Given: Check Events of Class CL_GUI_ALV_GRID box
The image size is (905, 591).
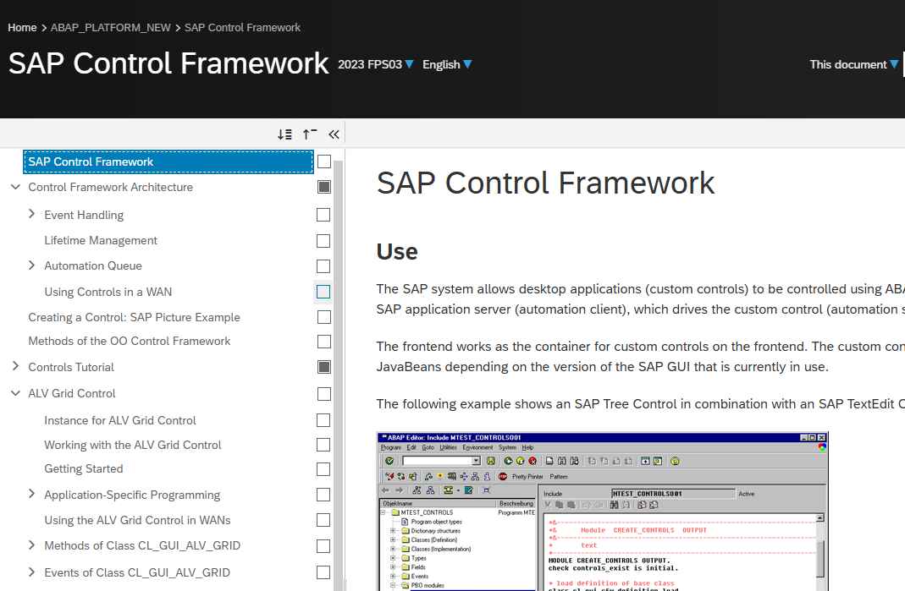Looking at the screenshot, I should coord(323,572).
